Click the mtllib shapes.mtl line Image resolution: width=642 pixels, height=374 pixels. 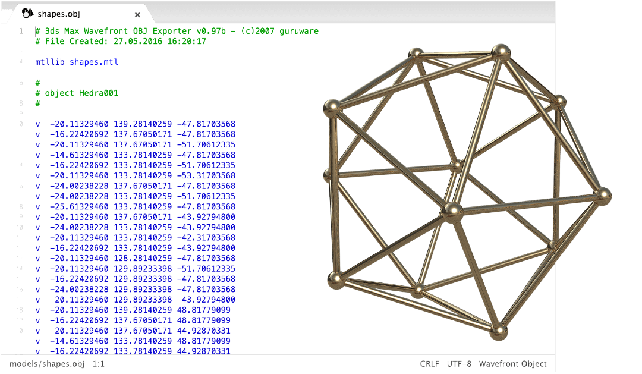[77, 62]
